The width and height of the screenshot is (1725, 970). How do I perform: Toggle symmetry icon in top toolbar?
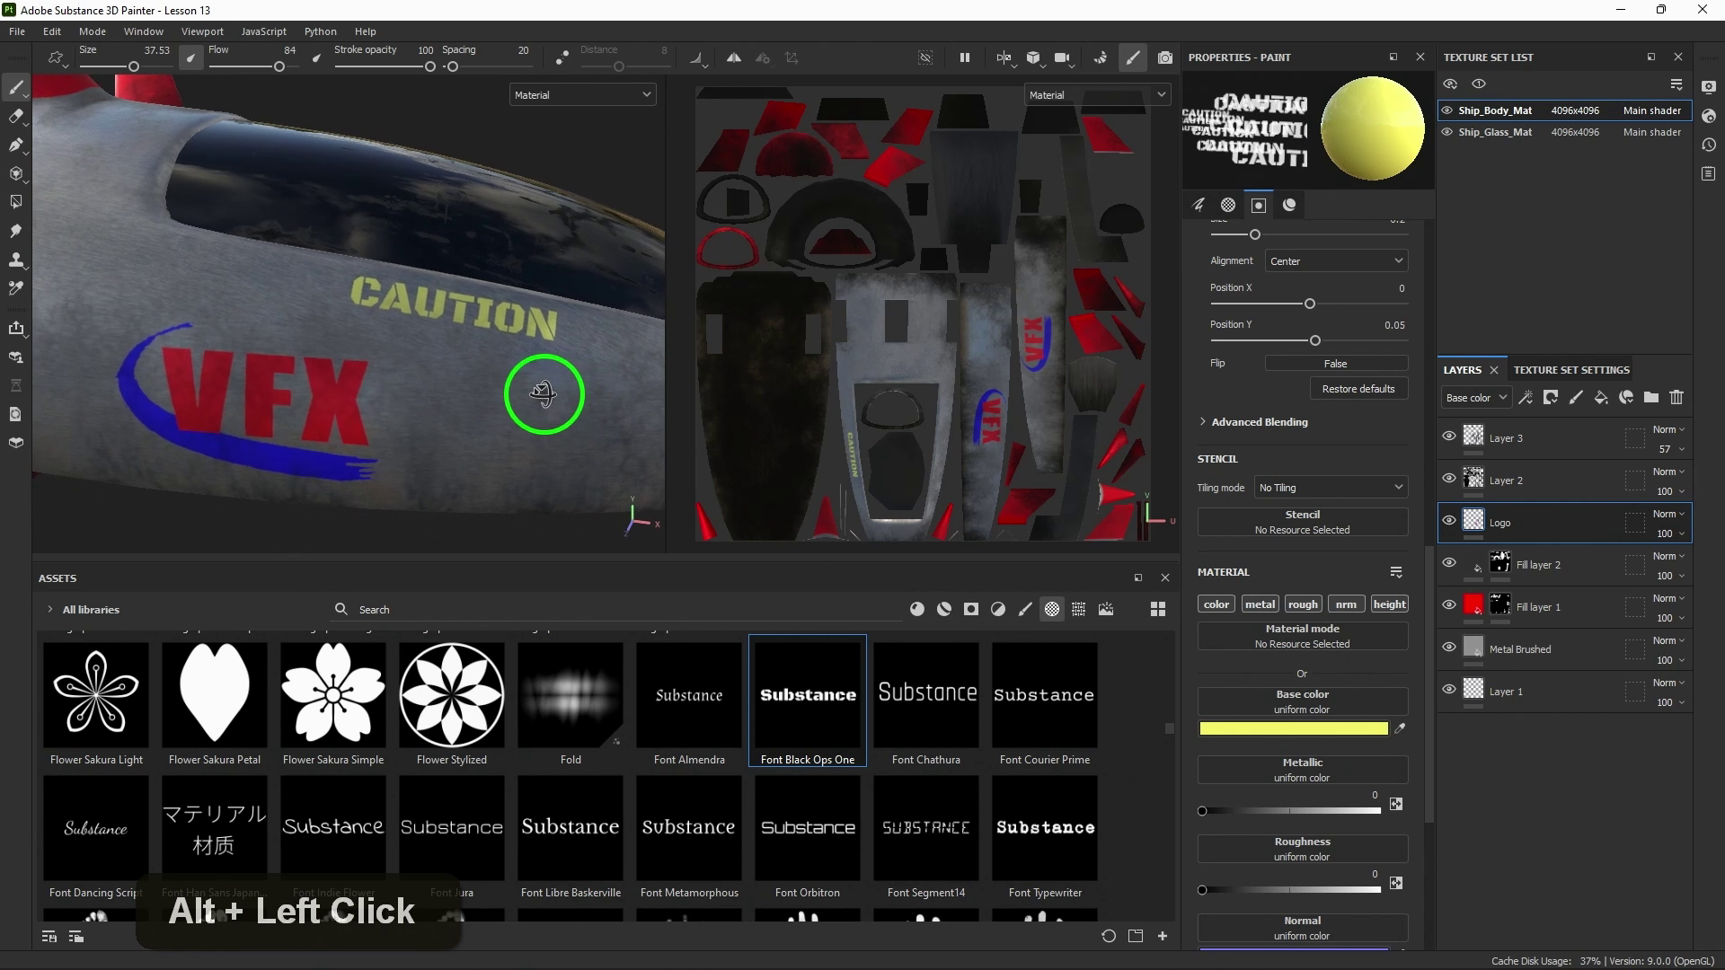click(734, 57)
